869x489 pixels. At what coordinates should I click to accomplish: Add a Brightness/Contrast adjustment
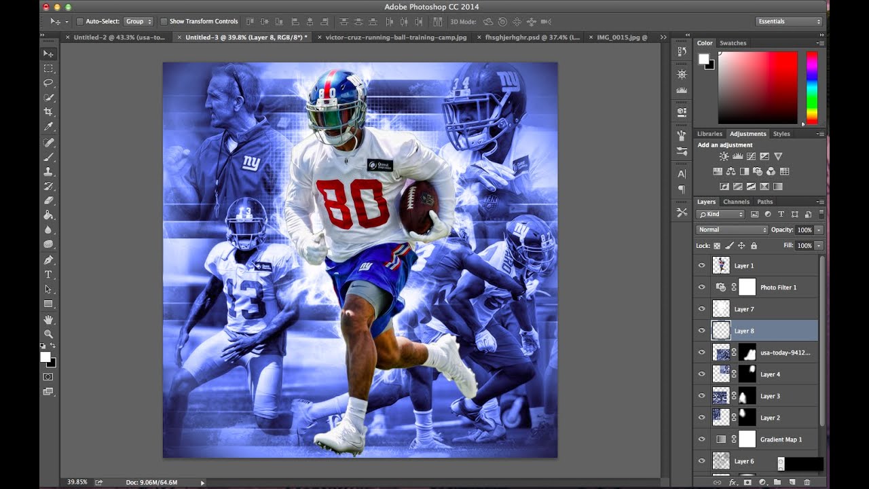(x=724, y=156)
